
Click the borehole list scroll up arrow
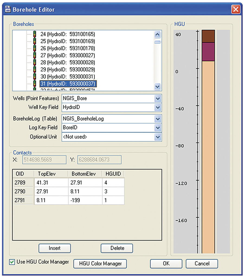[x=158, y=34]
